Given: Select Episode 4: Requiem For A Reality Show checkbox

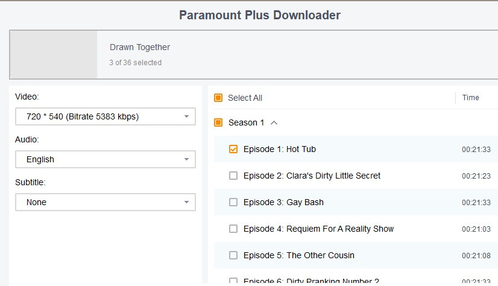Looking at the screenshot, I should click(x=233, y=229).
